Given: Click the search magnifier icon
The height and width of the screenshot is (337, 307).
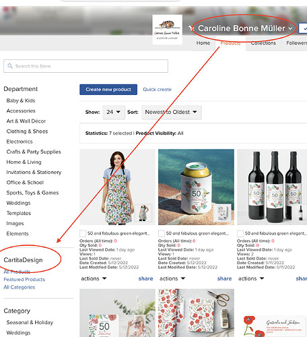Looking at the screenshot, I should (x=10, y=66).
